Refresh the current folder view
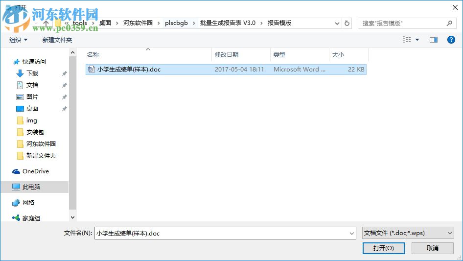Image resolution: width=463 pixels, height=261 pixels. click(x=347, y=23)
